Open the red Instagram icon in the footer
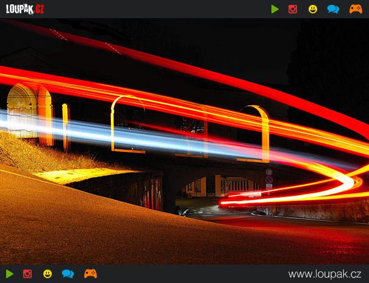 (x=27, y=274)
